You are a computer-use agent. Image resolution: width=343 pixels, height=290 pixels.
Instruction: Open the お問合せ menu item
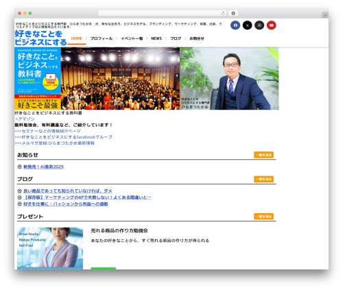pyautogui.click(x=197, y=38)
